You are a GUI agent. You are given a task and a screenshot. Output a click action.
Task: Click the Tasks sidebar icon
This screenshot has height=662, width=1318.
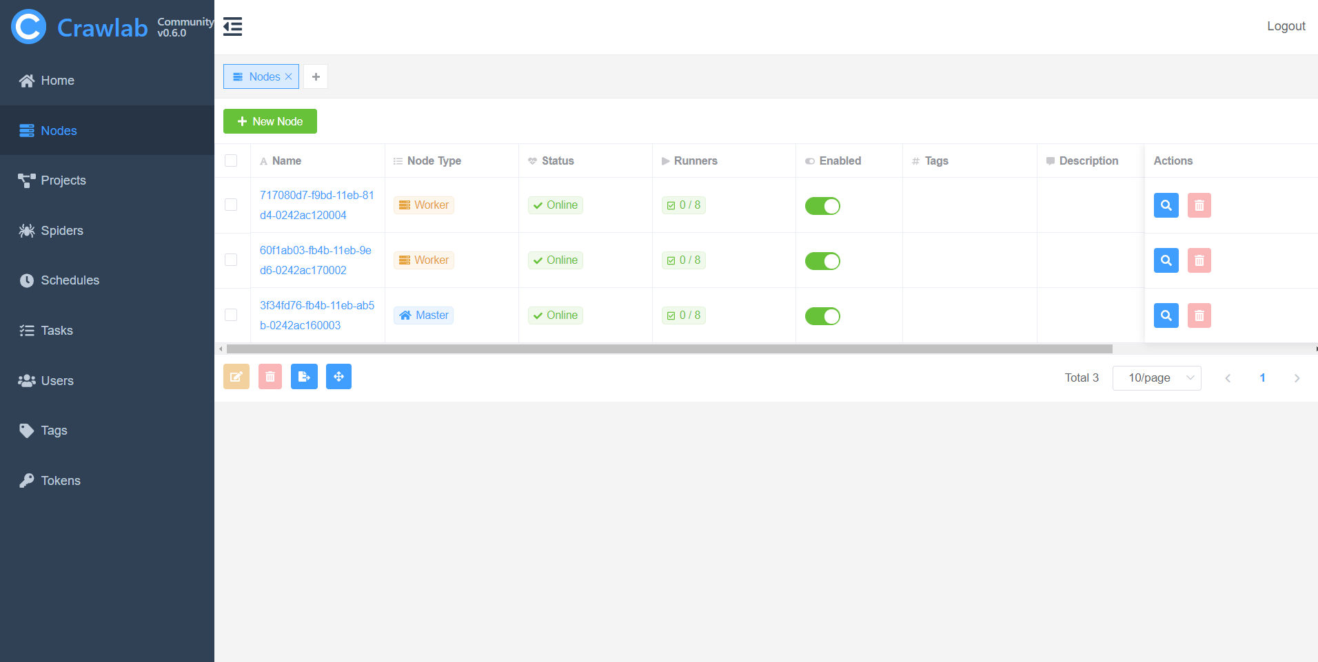tap(27, 330)
